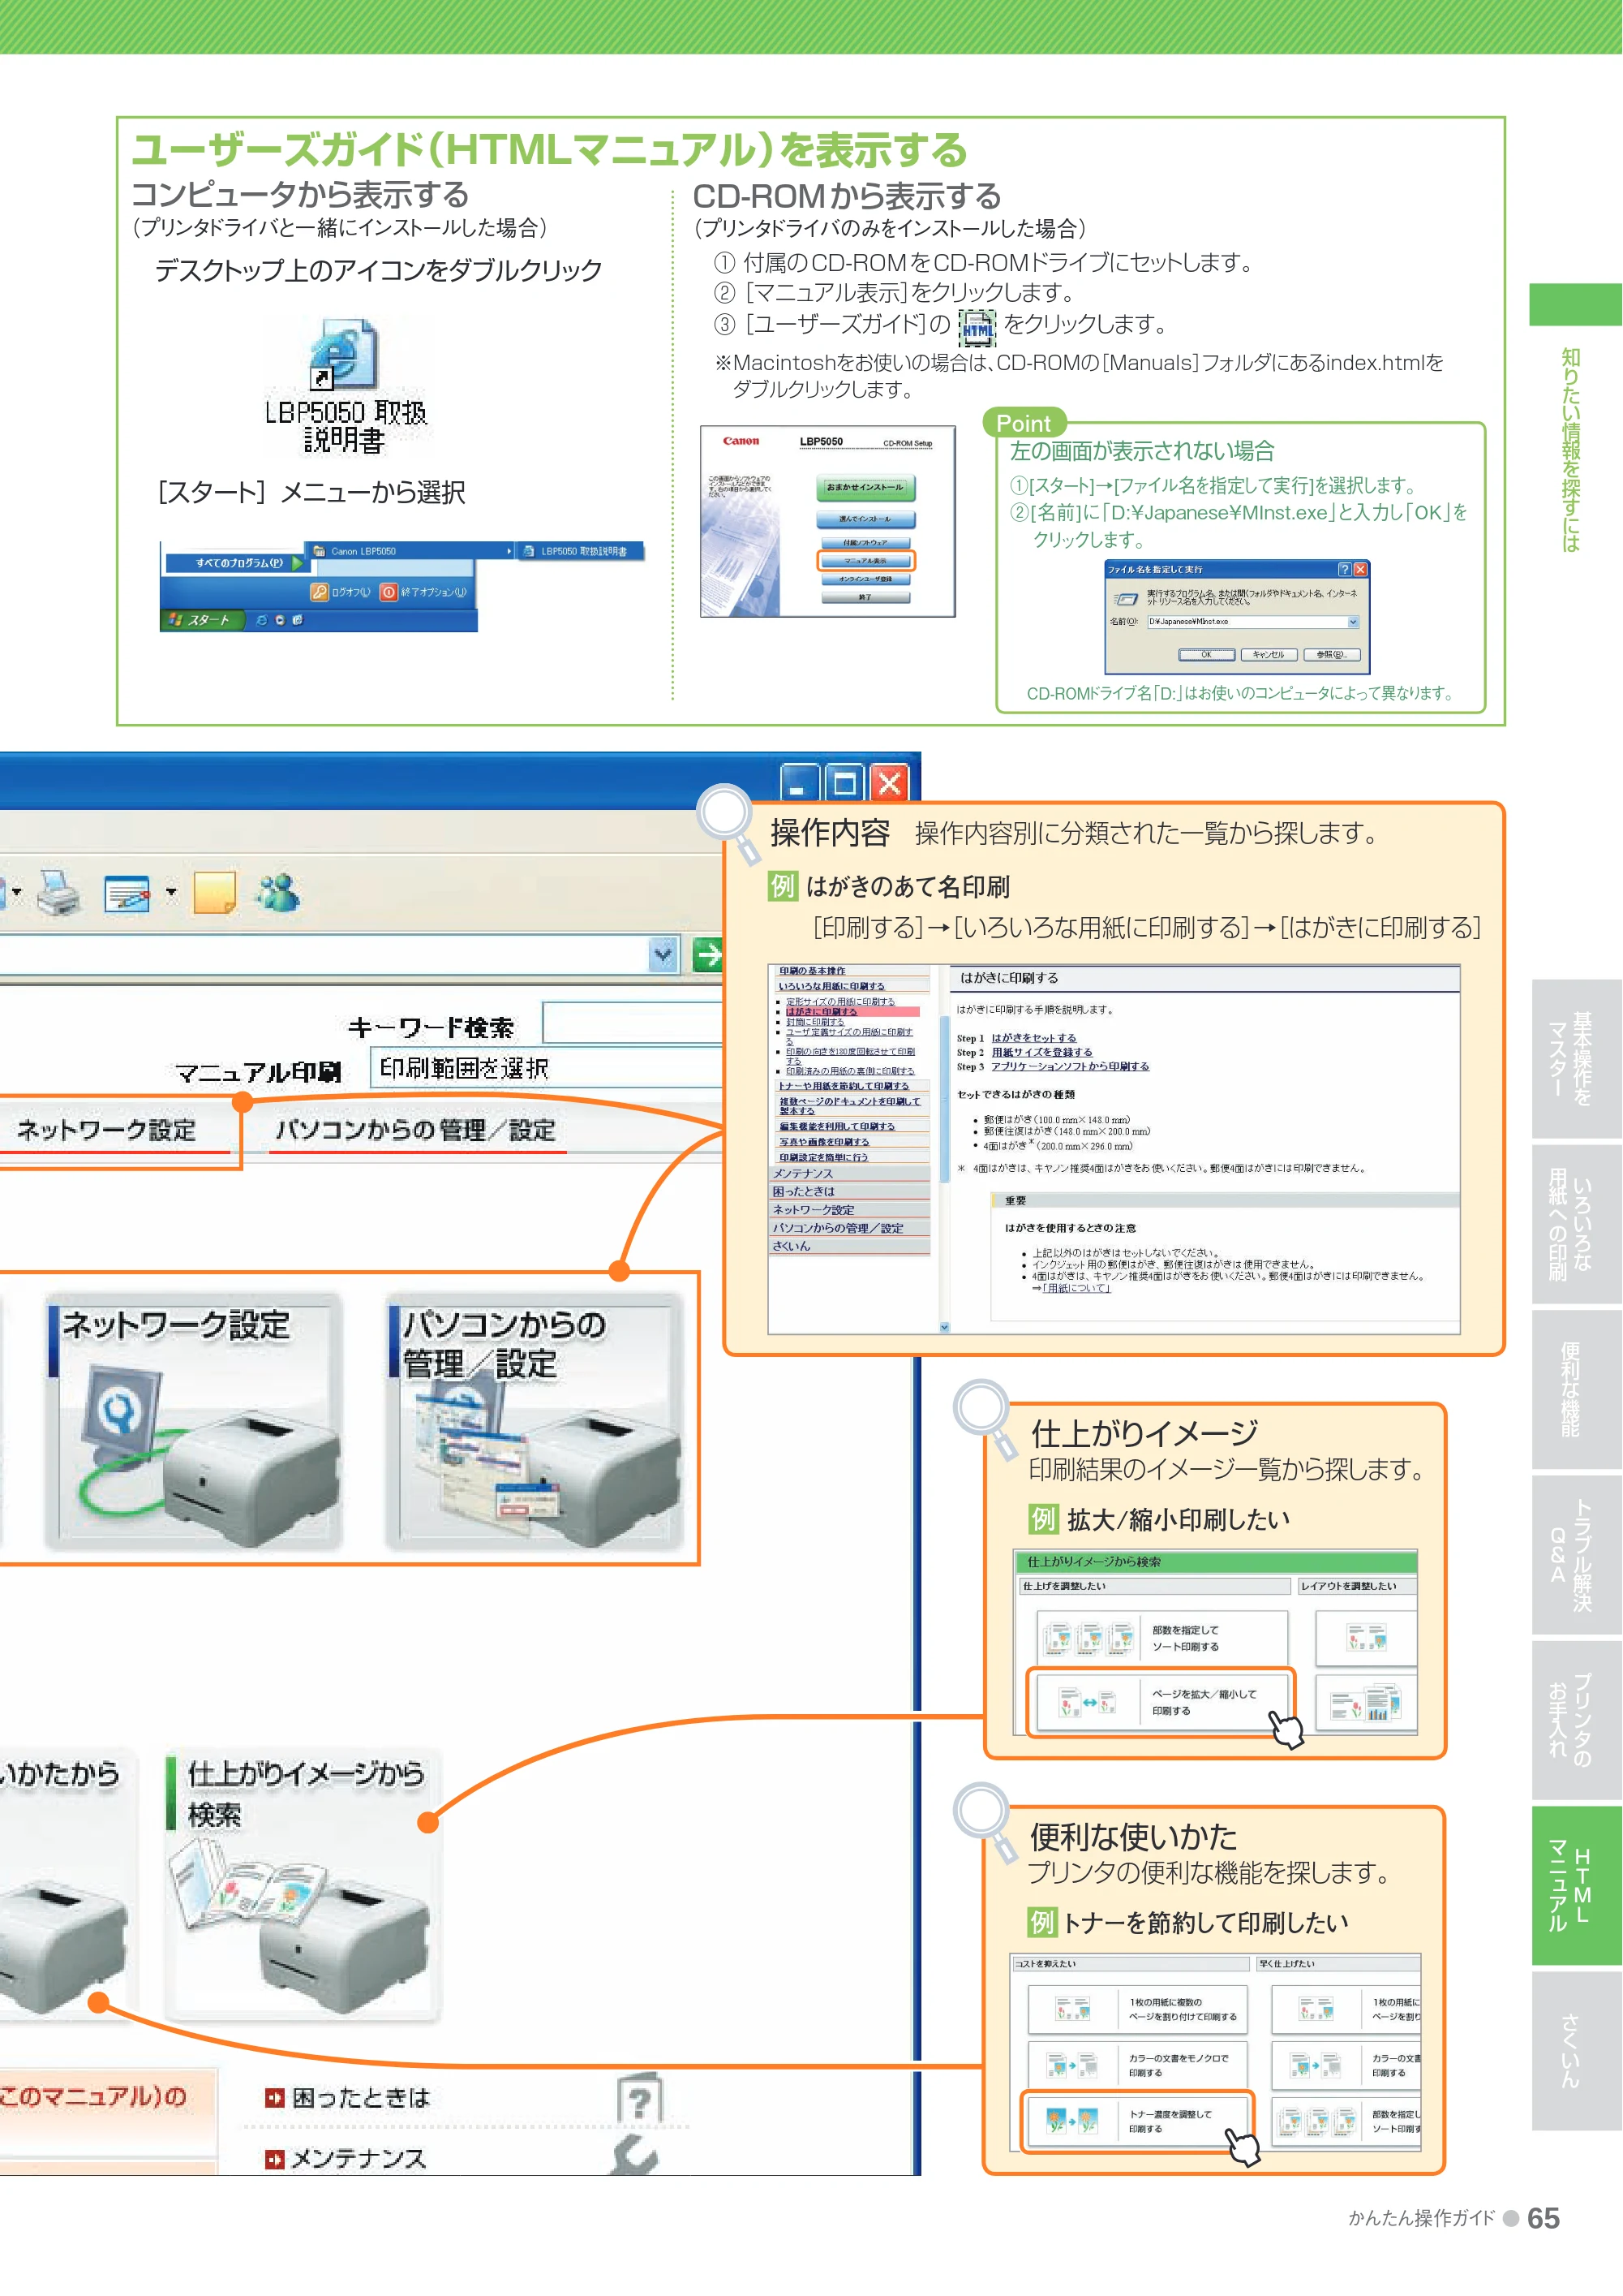Click the HTML icon in step ③

coord(977,327)
